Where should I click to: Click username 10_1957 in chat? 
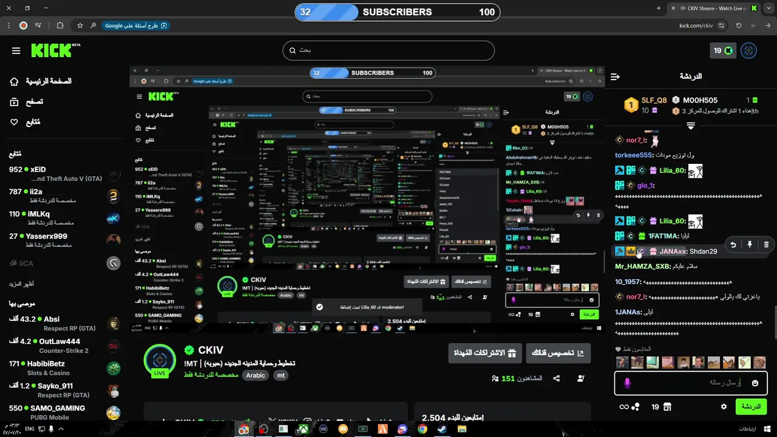point(628,282)
